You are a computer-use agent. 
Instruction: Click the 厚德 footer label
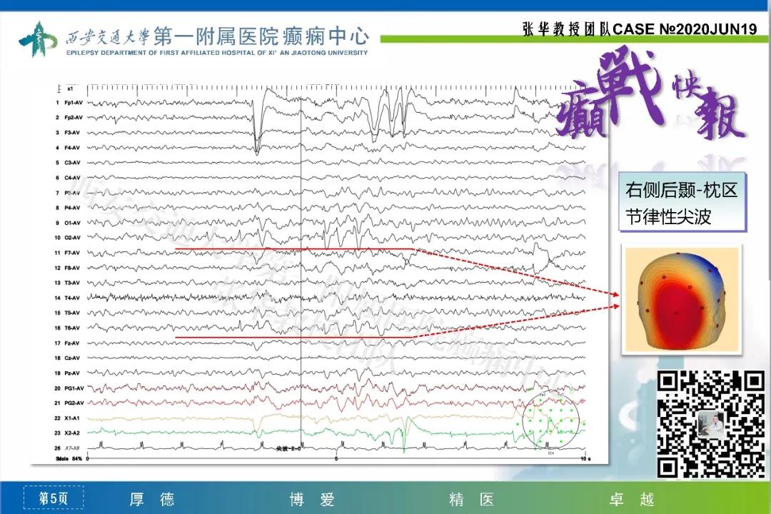tap(151, 499)
